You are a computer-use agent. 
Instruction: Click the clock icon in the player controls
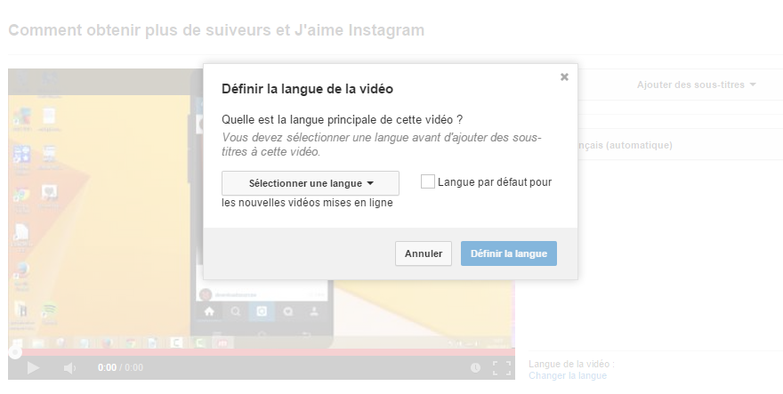pyautogui.click(x=475, y=368)
